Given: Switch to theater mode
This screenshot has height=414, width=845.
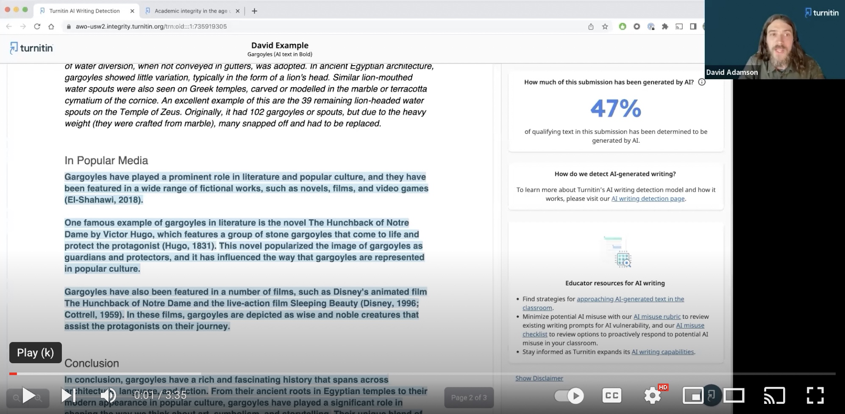Looking at the screenshot, I should [x=734, y=396].
